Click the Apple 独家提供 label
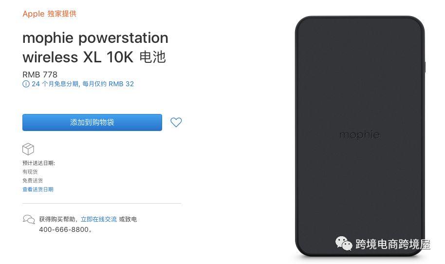 pos(49,14)
